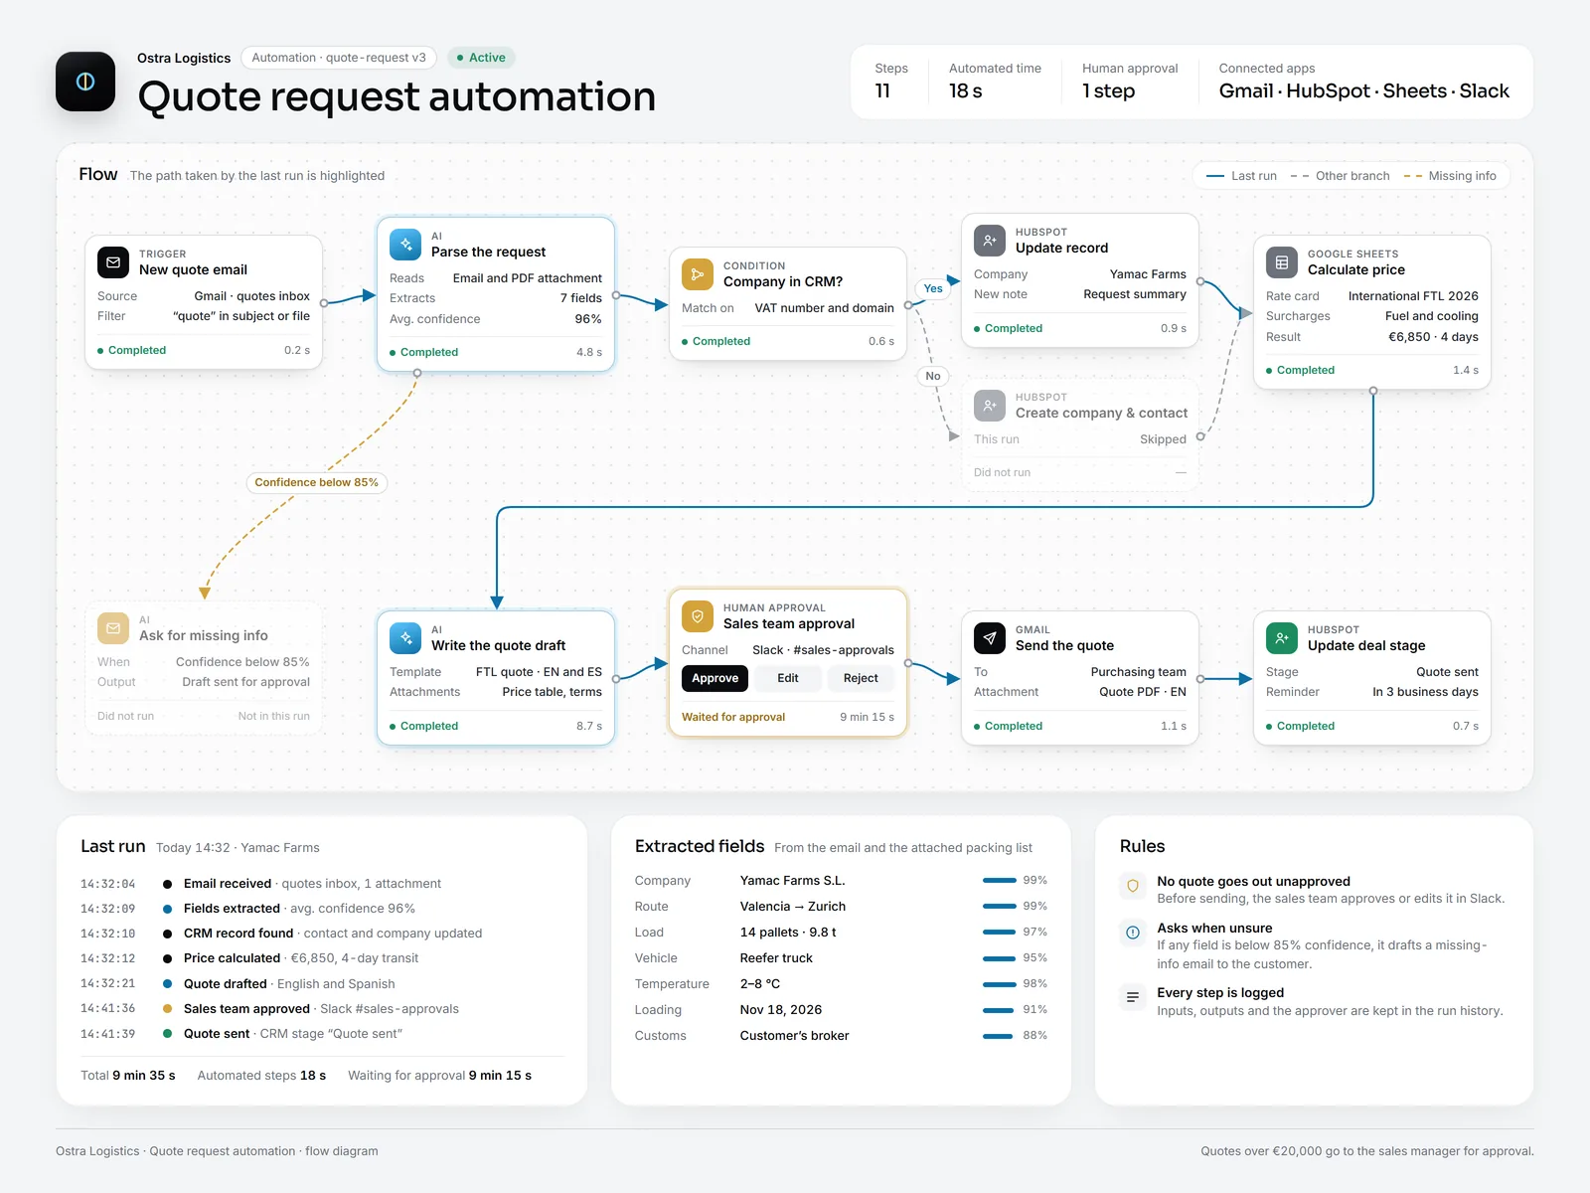The image size is (1590, 1193).
Task: Click the Customs confidence bar at 88%
Action: pyautogui.click(x=999, y=1036)
